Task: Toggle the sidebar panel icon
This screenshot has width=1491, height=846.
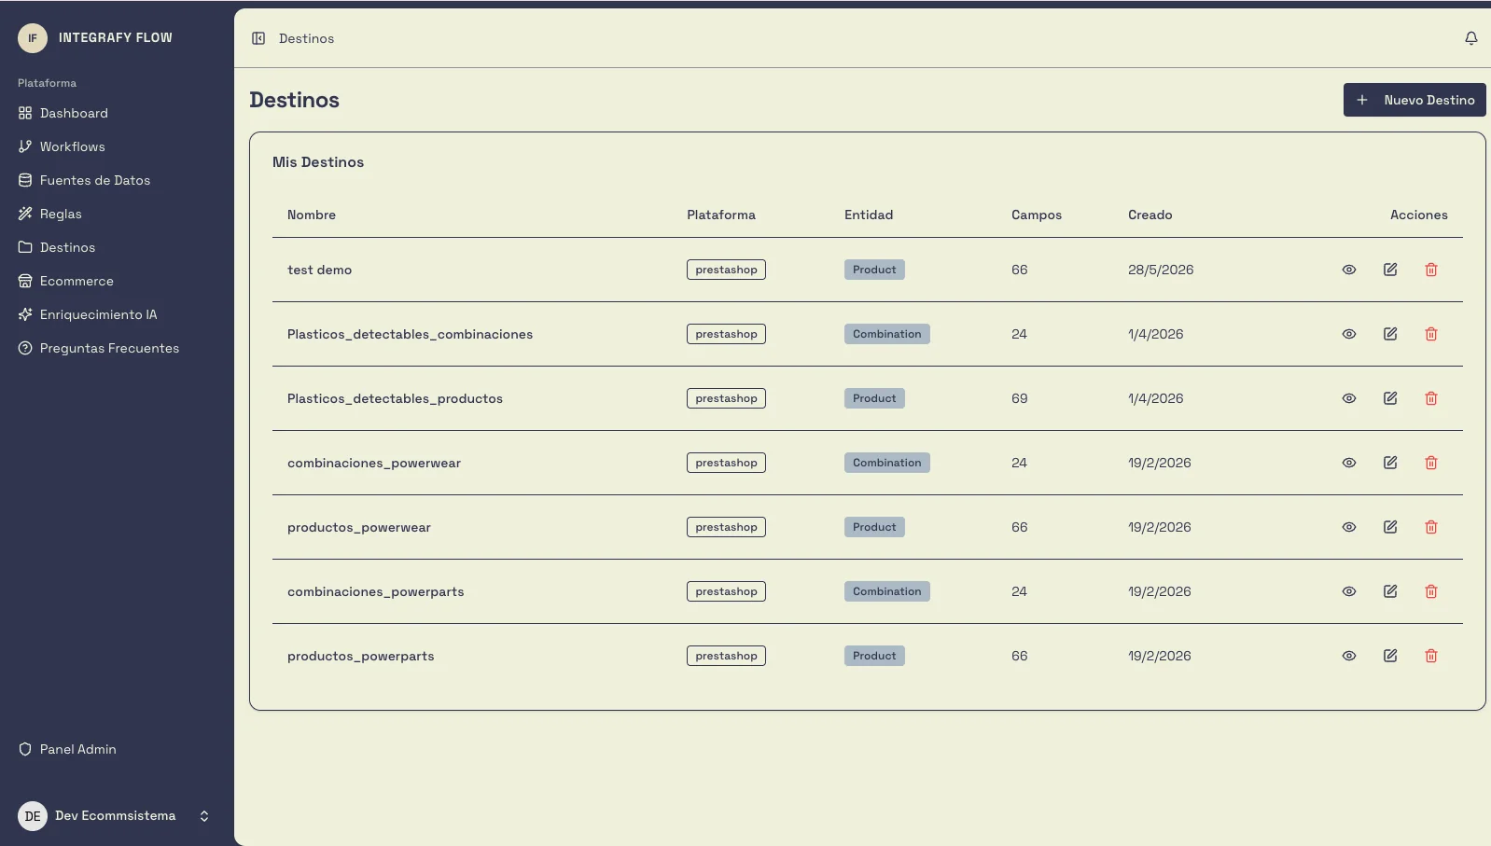Action: point(258,38)
